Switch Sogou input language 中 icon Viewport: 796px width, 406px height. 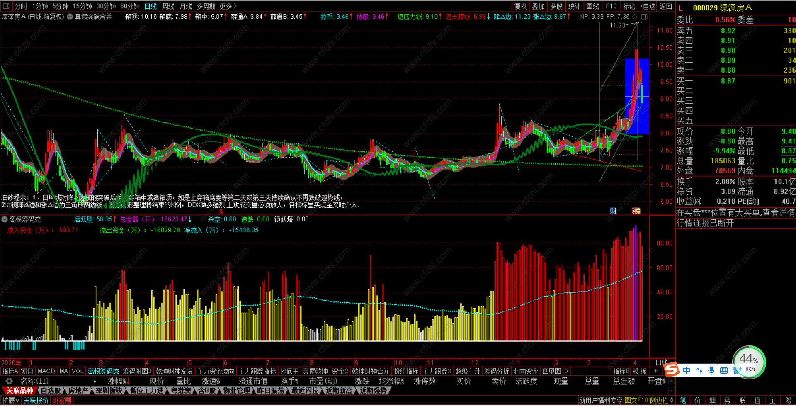[x=686, y=370]
